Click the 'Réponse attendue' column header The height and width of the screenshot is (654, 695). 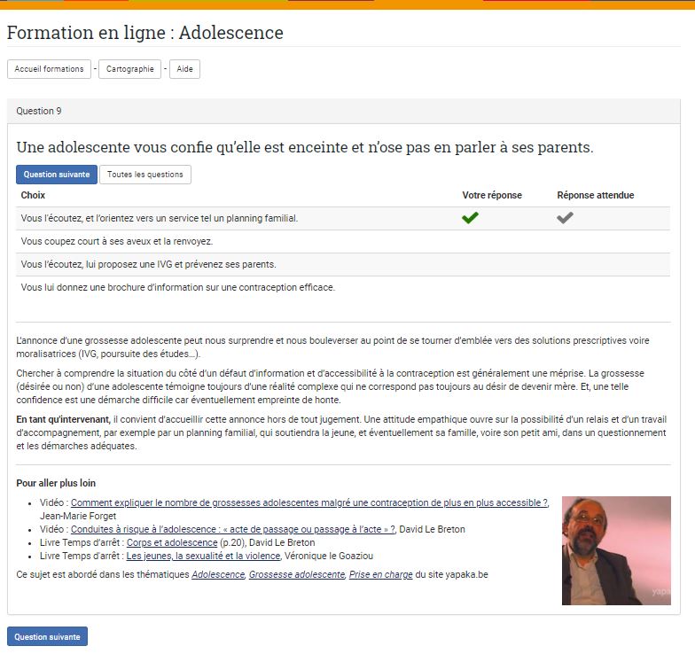(596, 195)
